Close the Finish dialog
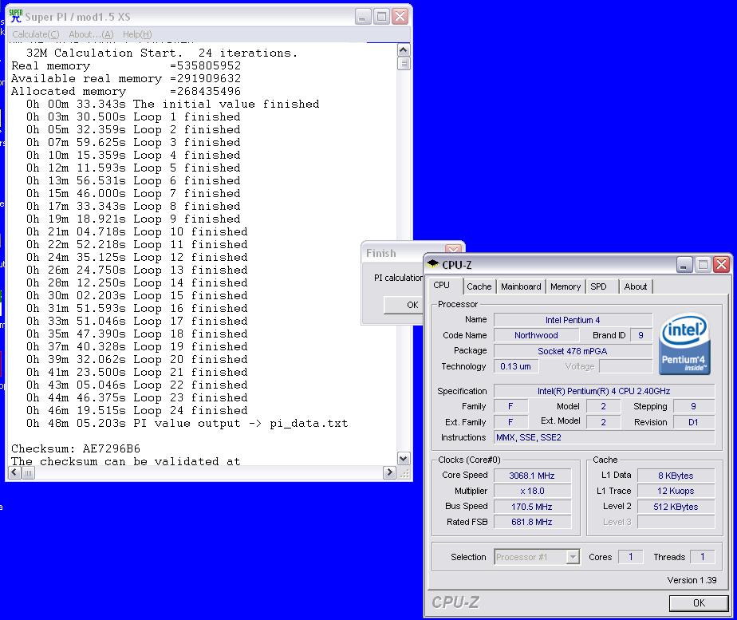This screenshot has height=620, width=737. coord(454,250)
